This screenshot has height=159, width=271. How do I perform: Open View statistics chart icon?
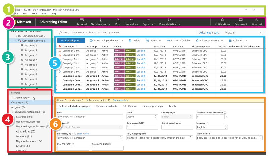coord(170,20)
